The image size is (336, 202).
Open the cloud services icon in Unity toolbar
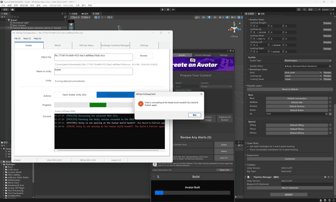coord(12,10)
